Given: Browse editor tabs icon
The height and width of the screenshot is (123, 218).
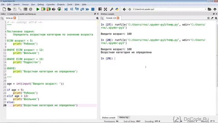Looking at the screenshot, I should coord(2,18).
